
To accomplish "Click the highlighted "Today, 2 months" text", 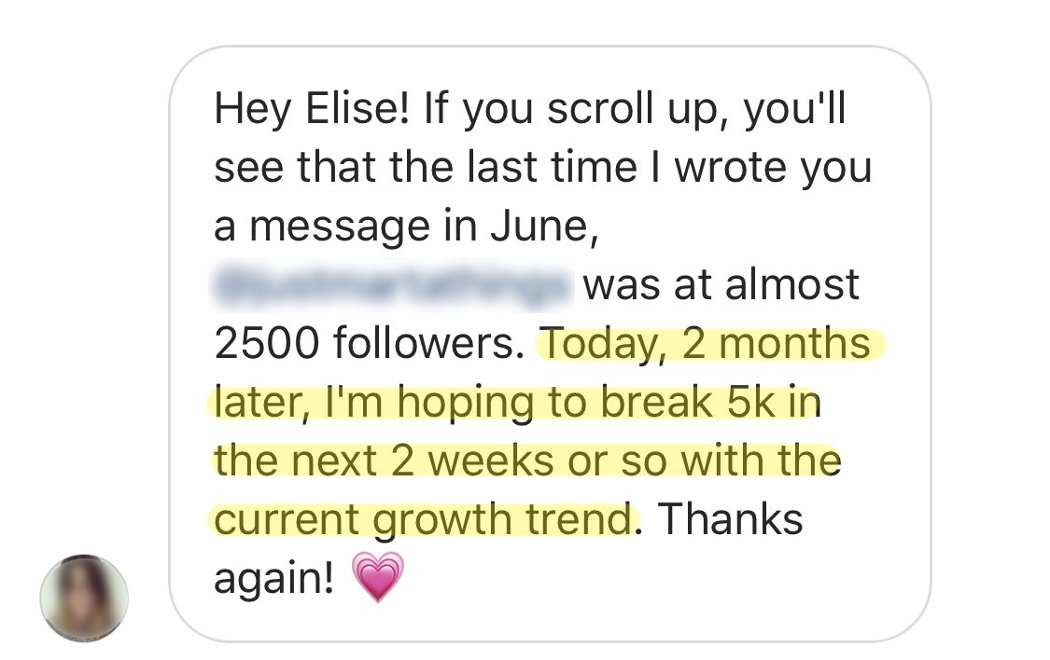I will [x=707, y=343].
